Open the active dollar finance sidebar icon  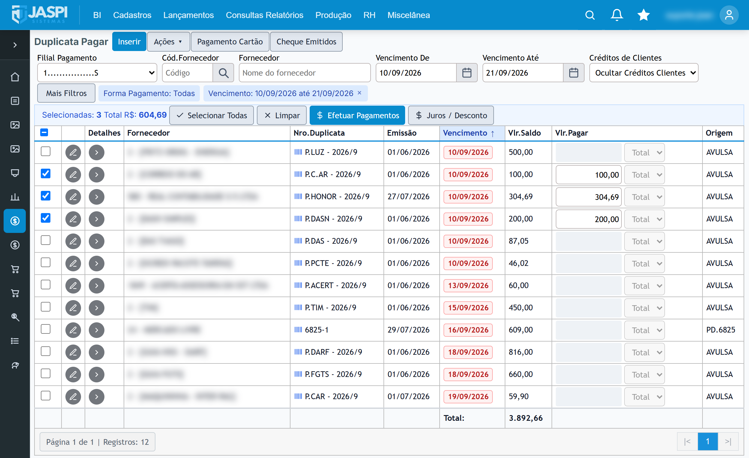point(15,221)
